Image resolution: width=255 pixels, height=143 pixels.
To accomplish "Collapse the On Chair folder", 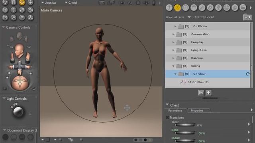I will (175, 74).
